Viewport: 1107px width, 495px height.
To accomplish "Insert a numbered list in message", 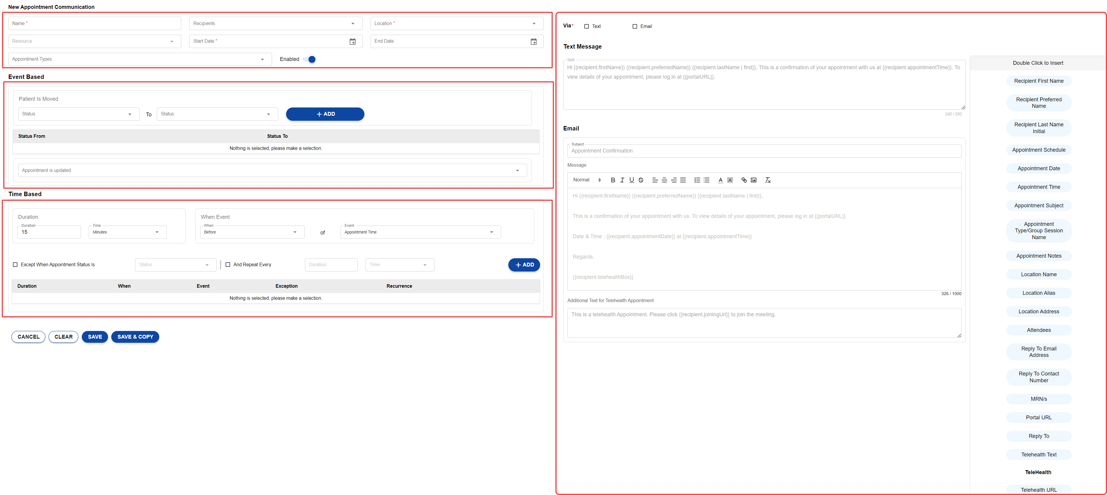I will (697, 180).
